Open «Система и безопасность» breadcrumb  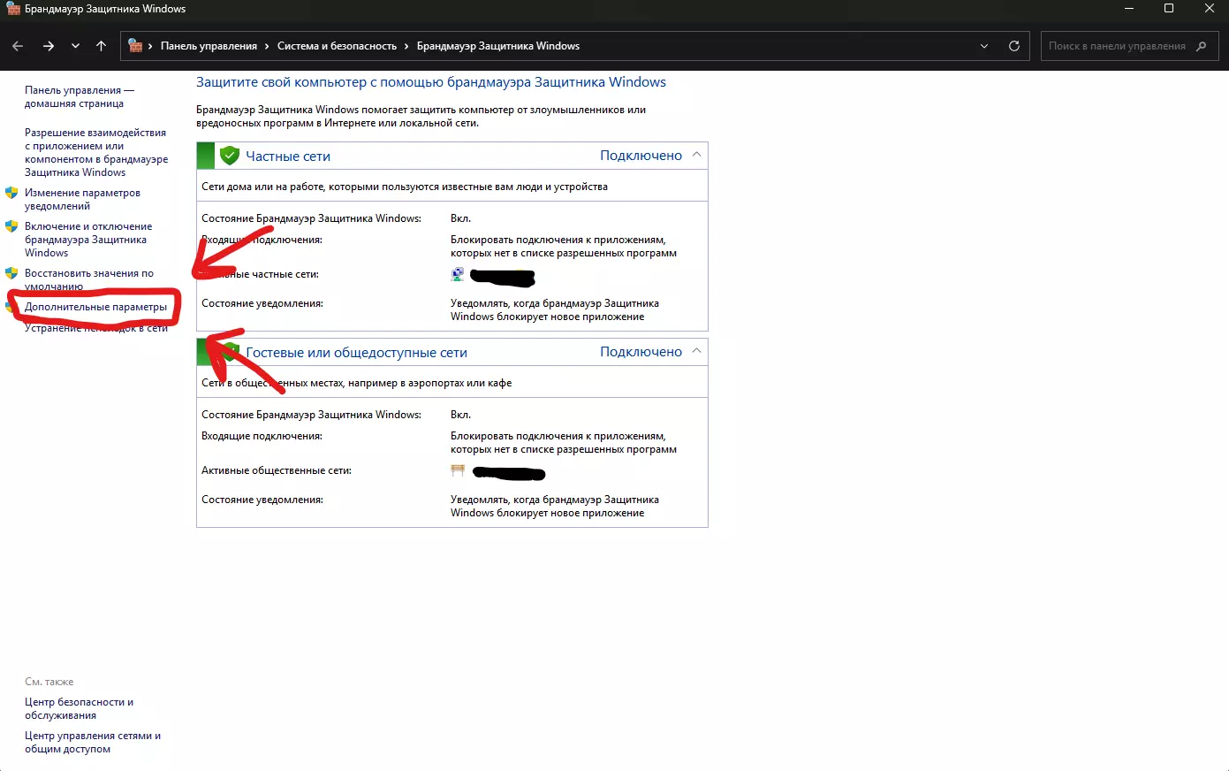[337, 46]
